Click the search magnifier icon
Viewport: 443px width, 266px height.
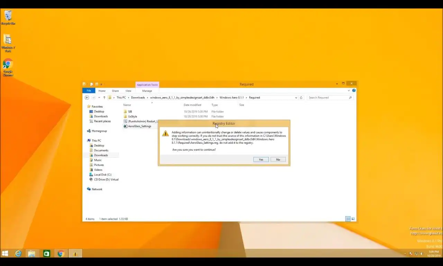click(350, 98)
